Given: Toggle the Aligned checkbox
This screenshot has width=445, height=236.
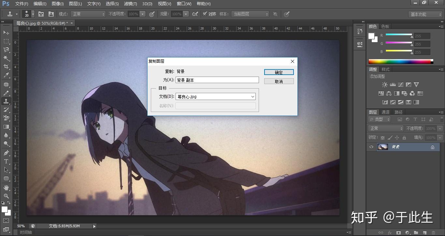Looking at the screenshot, I should [205, 14].
